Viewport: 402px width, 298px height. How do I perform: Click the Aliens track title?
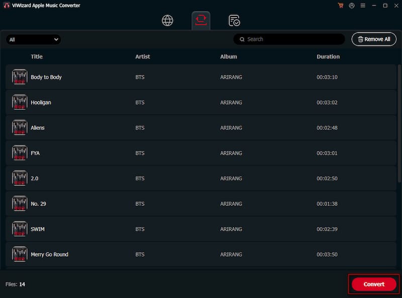(x=38, y=128)
